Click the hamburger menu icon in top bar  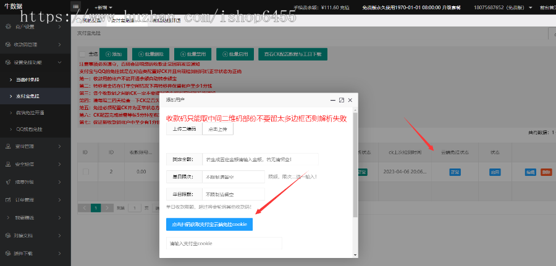pos(76,7)
